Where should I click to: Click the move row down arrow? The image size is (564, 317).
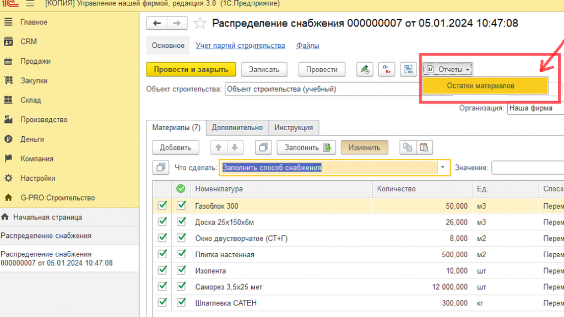[x=234, y=147]
